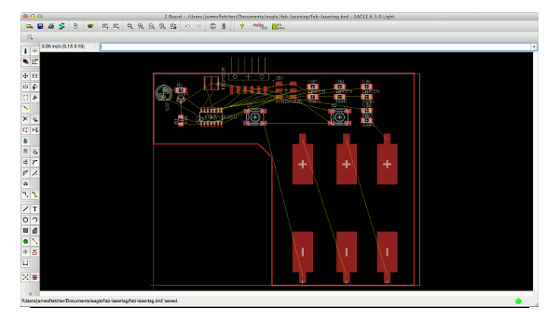Screen dimensions: 559x335
Task: Select the Smash tool
Action: coord(25,162)
